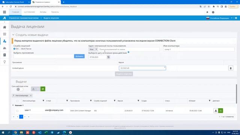240x135 pixels.
Task: Click the Добавить button
Action: [x=79, y=56]
